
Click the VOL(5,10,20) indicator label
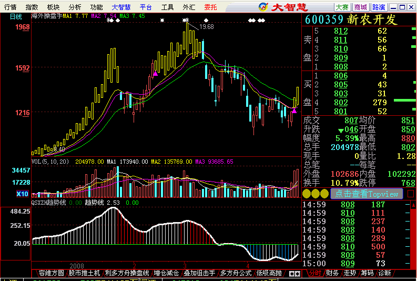coord(50,162)
